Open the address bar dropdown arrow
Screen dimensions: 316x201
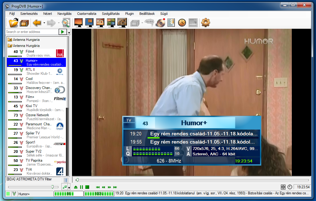(x=69, y=32)
